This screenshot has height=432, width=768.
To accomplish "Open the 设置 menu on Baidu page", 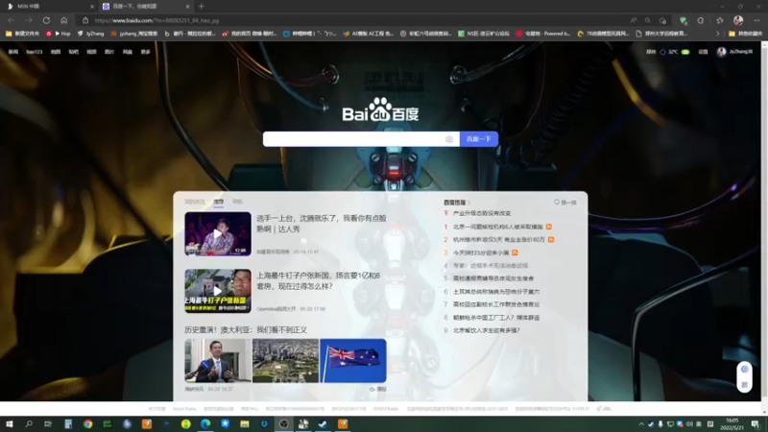I will (x=703, y=52).
